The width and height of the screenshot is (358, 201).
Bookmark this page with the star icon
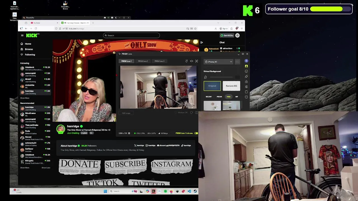pos(195,28)
